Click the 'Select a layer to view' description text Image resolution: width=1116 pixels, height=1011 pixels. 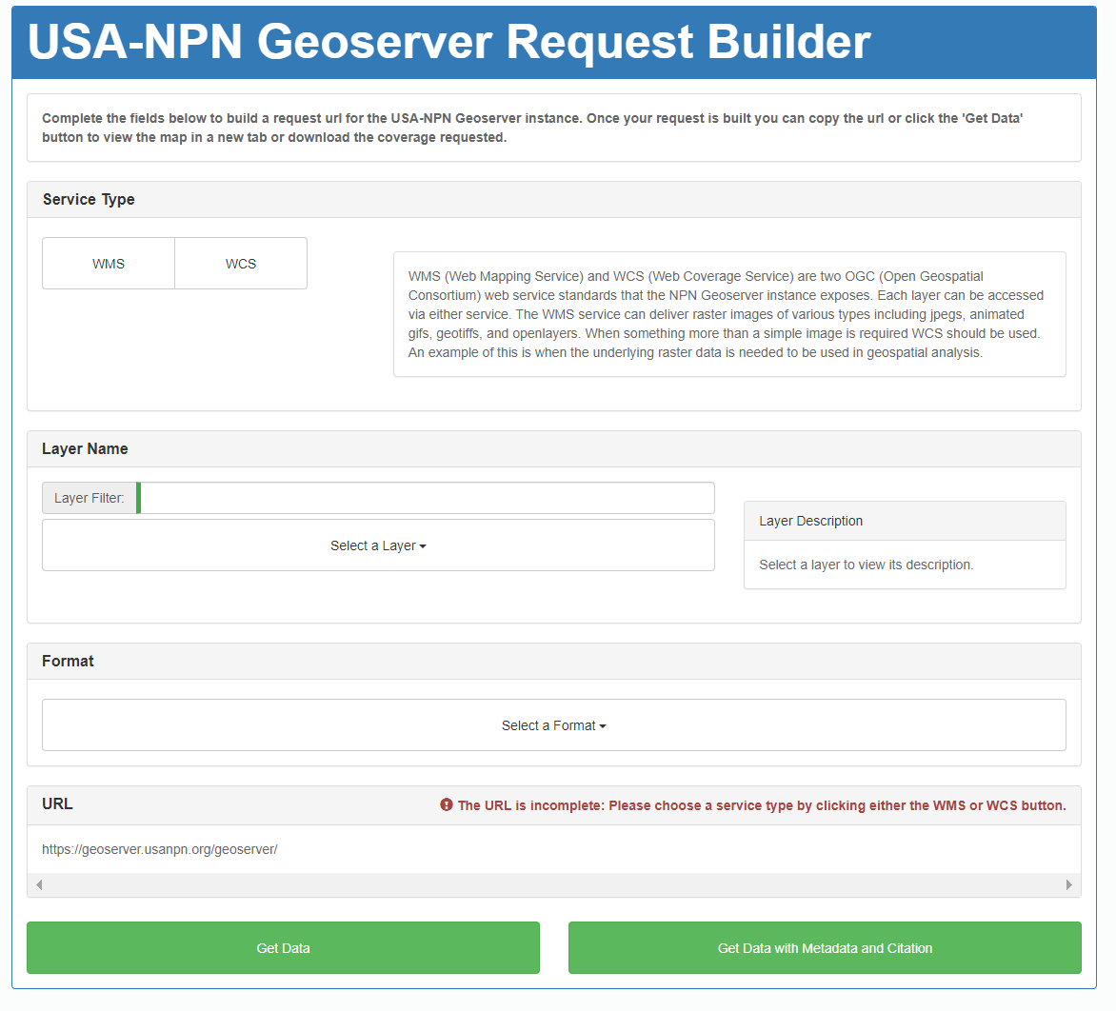pos(866,565)
